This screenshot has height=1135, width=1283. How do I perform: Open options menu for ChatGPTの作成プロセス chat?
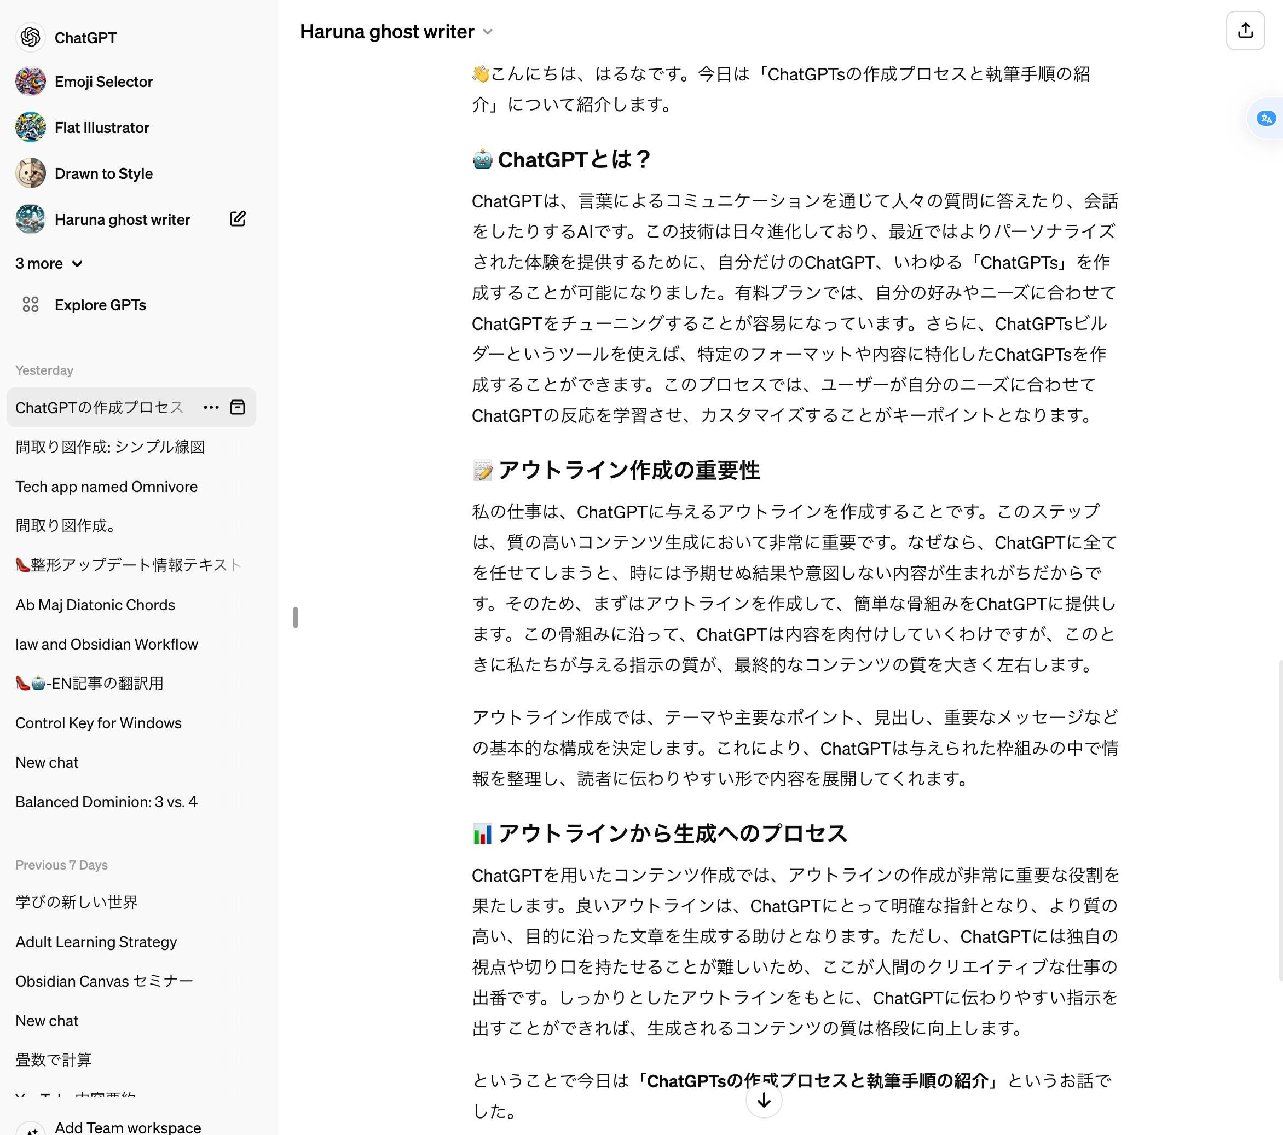(x=211, y=407)
